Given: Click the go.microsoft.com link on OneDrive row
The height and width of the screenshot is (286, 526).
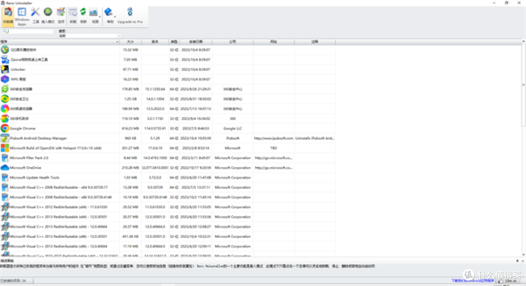Looking at the screenshot, I should point(273,168).
